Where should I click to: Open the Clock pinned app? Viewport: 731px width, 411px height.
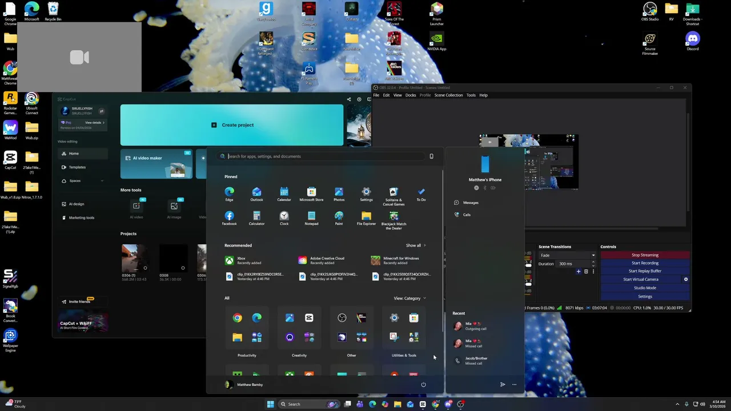pyautogui.click(x=284, y=218)
